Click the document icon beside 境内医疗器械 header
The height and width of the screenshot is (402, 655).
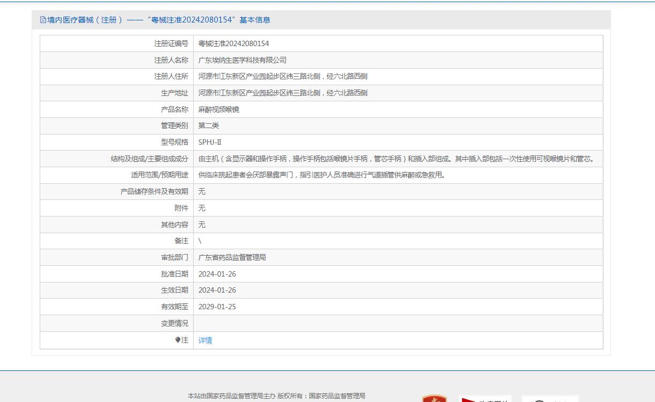[43, 20]
